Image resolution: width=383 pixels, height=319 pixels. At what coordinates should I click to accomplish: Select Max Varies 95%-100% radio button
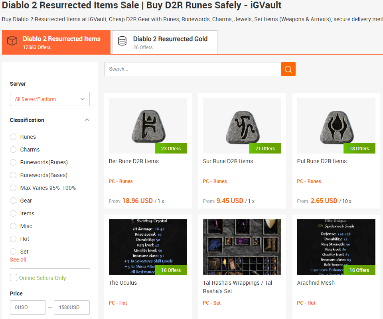pyautogui.click(x=13, y=188)
